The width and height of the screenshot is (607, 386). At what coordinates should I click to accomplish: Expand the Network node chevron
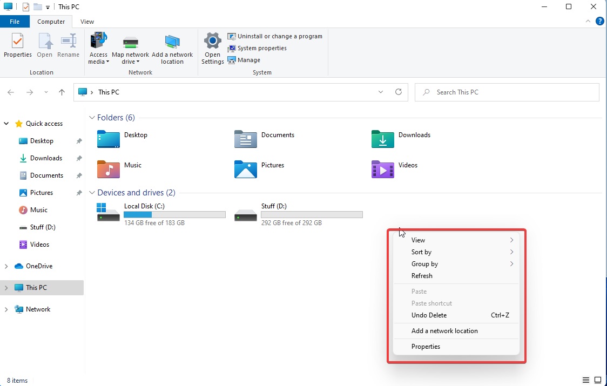(6, 309)
